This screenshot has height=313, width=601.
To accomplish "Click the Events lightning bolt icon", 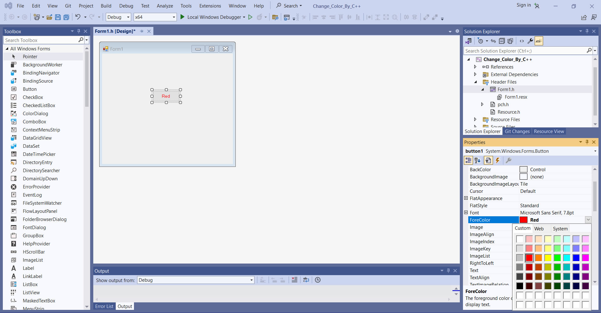I will tap(498, 161).
